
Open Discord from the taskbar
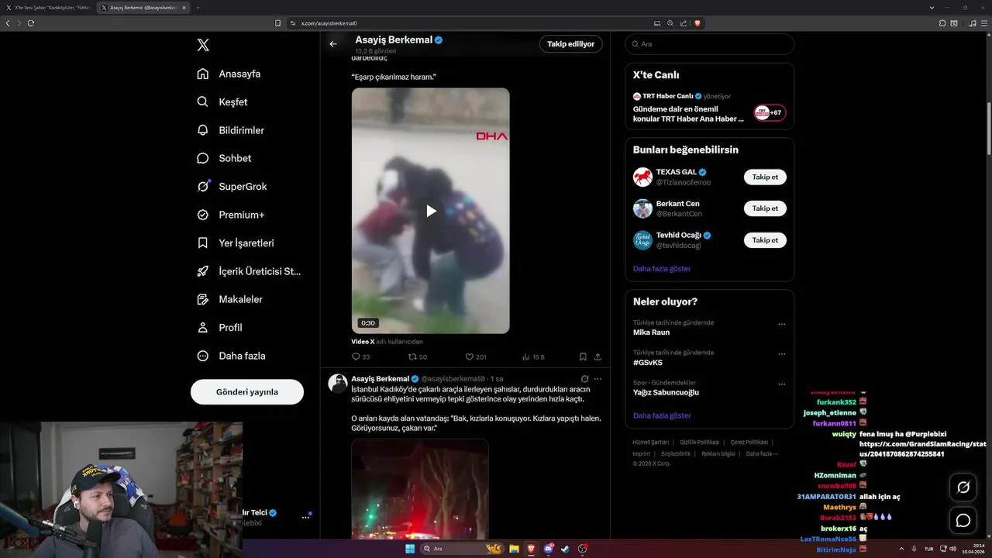coord(548,549)
